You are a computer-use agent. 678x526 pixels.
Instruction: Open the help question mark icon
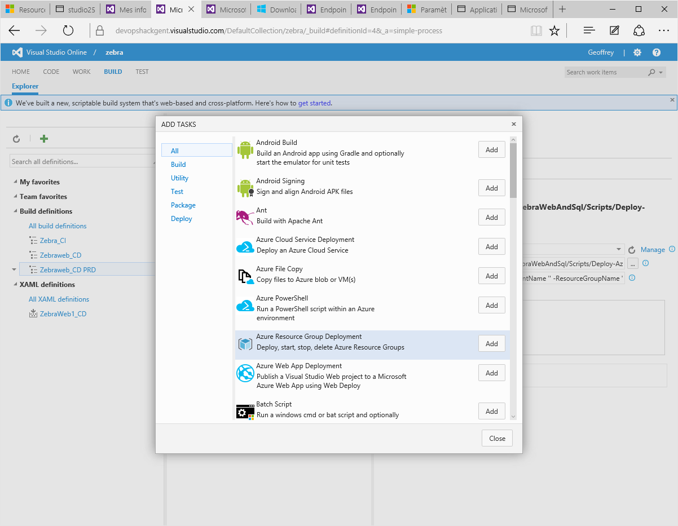coord(657,52)
